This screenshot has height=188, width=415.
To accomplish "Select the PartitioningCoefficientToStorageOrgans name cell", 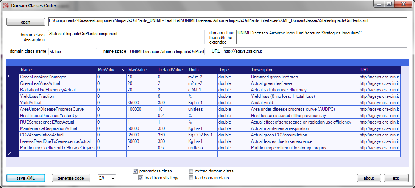I will coord(58,148).
